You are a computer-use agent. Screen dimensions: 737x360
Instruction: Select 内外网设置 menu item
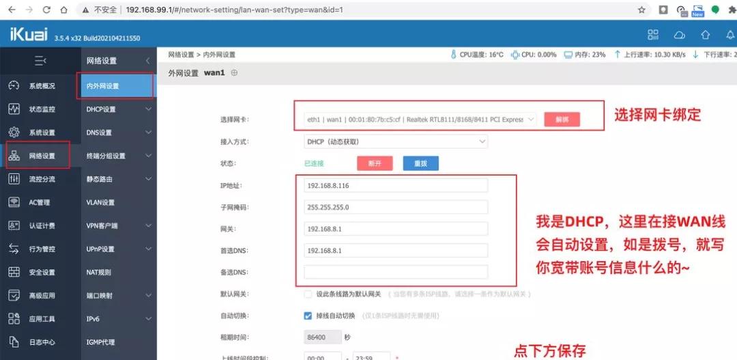point(117,86)
